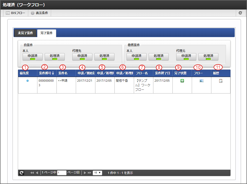Screen dimensions: 247x184
Task: Click the 1 件中 1 - 1 を表示 status text
Action: point(120,173)
